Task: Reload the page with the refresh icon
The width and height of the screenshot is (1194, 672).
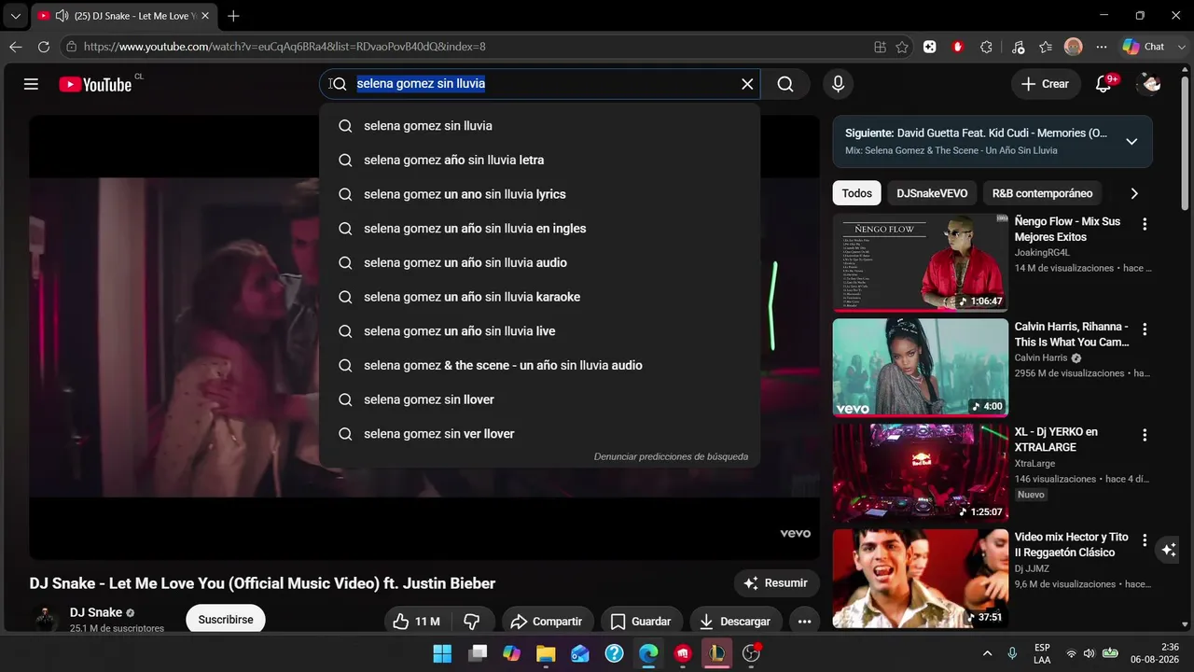Action: point(44,47)
